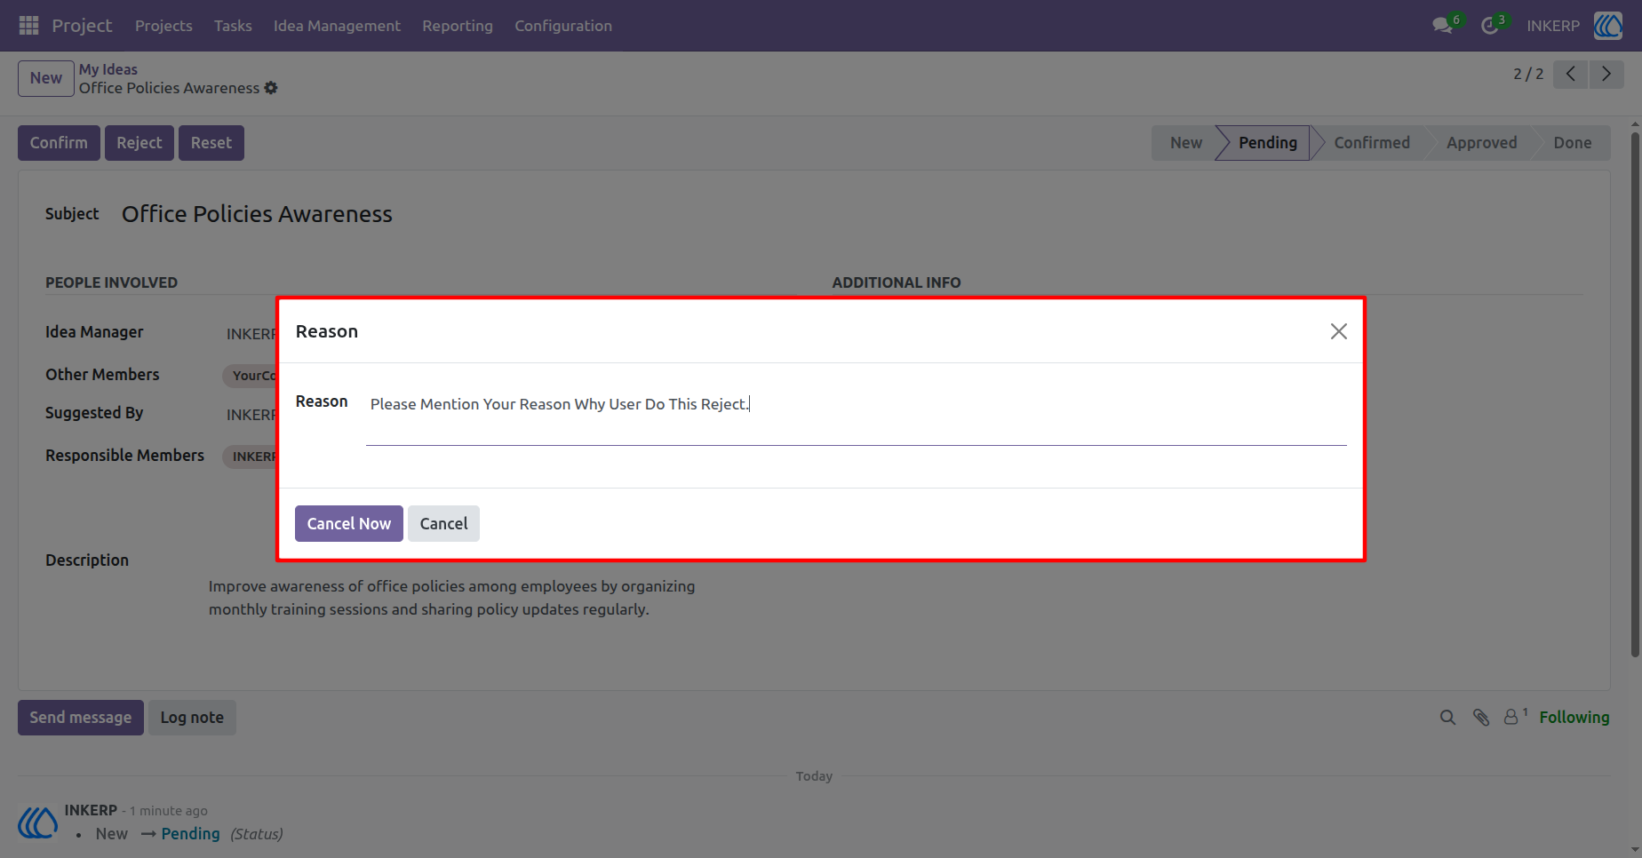Select the New status stage
1642x858 pixels.
tap(1185, 143)
